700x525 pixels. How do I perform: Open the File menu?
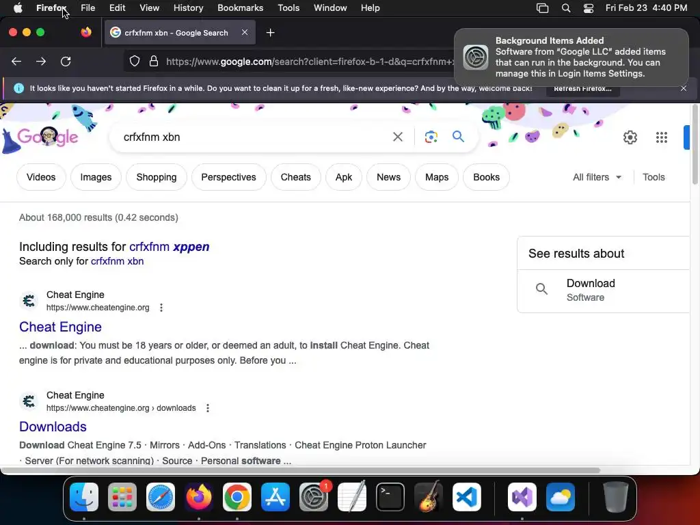(88, 8)
